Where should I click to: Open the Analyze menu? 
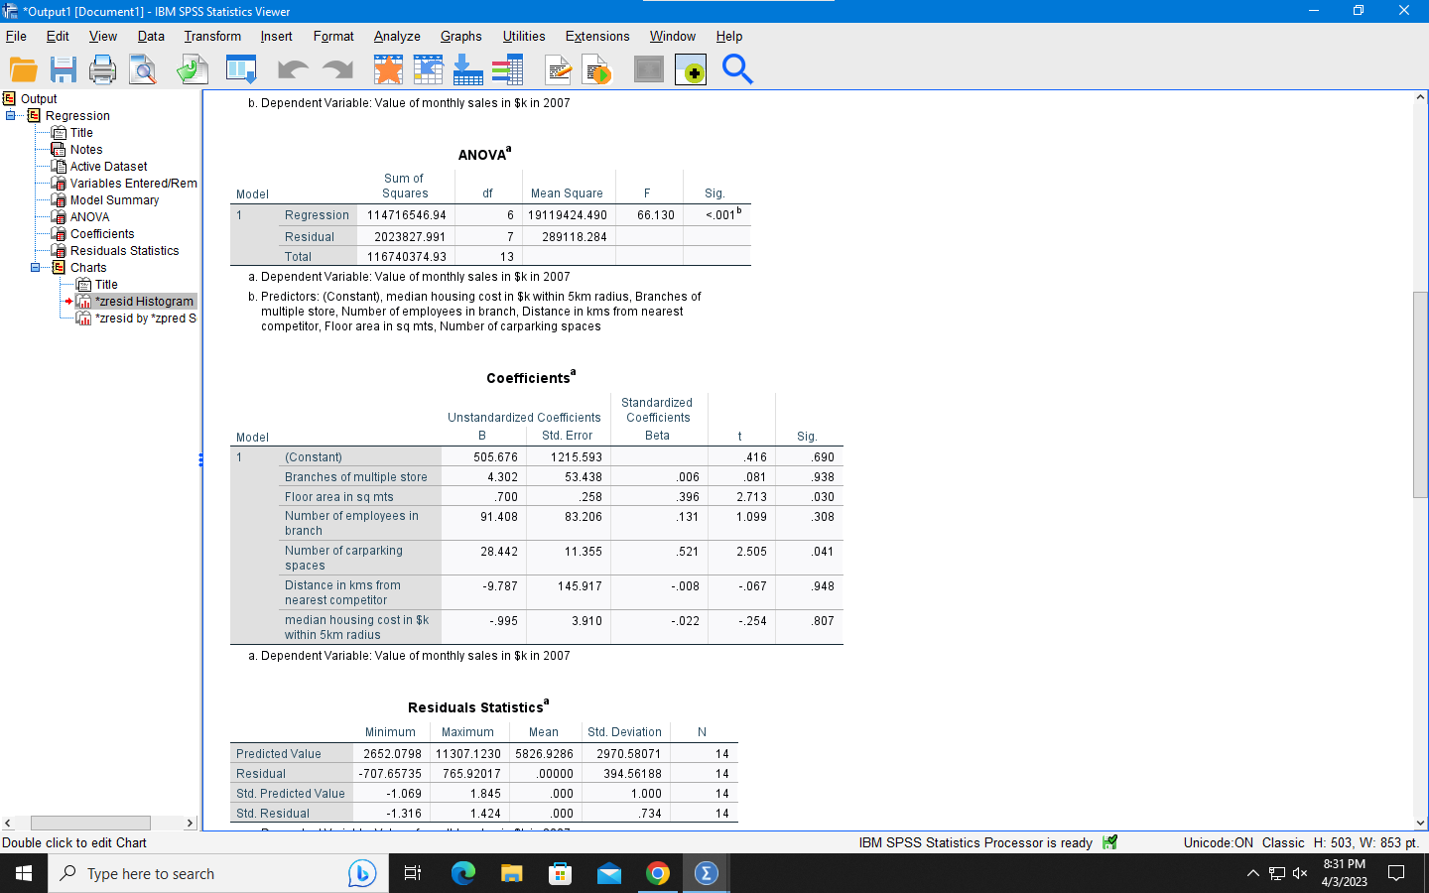396,37
